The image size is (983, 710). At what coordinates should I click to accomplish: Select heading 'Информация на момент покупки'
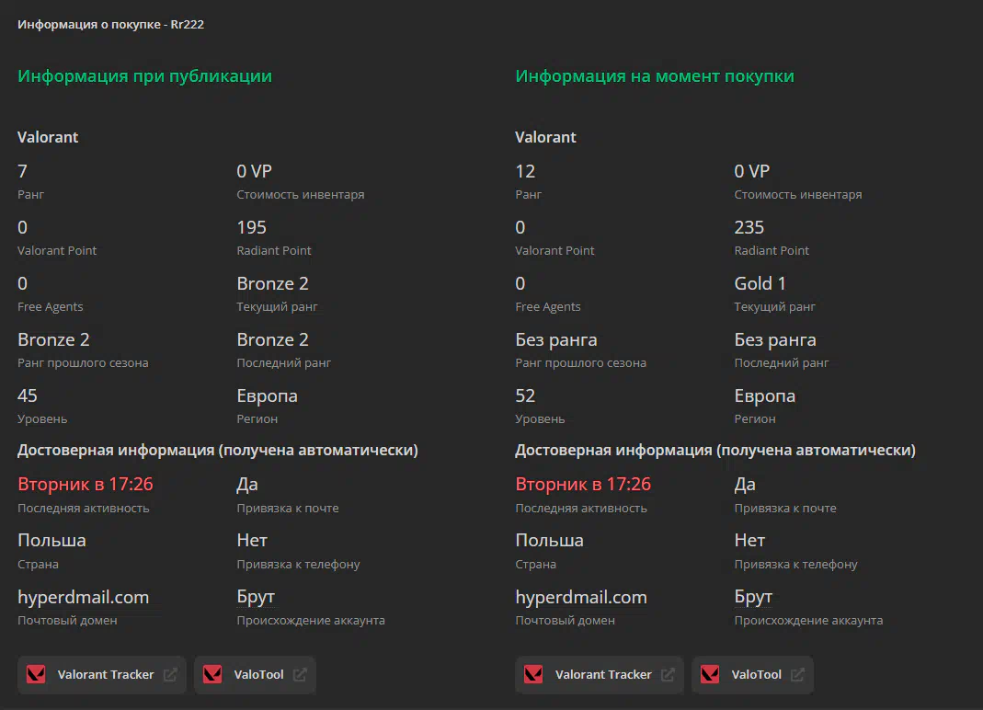(655, 76)
